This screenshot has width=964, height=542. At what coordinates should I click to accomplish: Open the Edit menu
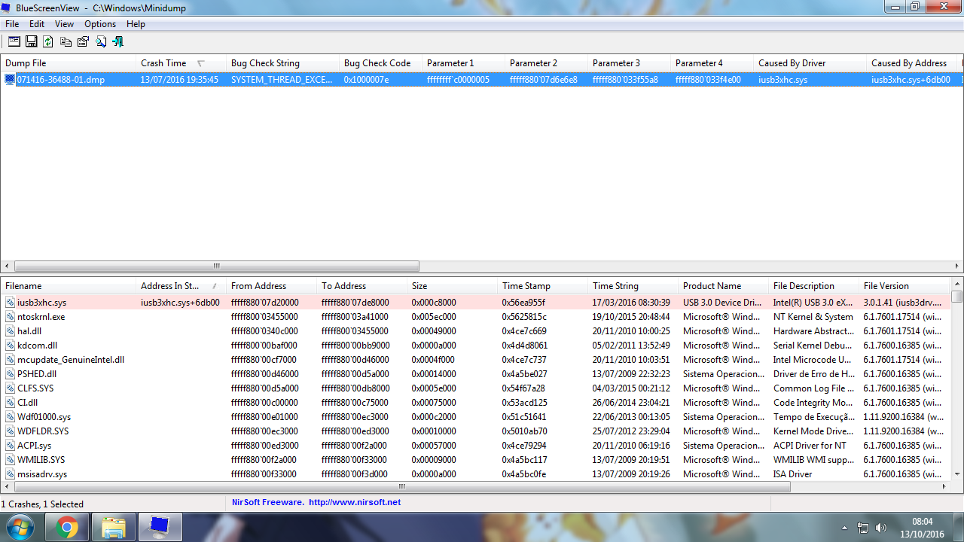[37, 24]
